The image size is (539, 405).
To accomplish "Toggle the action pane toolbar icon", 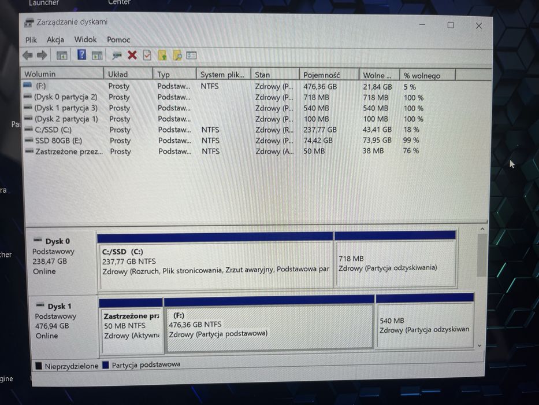I will [x=97, y=55].
